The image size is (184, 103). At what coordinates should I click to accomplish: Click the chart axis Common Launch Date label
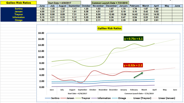[139, 94]
